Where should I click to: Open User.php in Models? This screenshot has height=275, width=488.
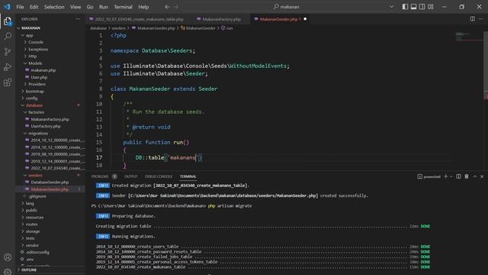point(51,77)
